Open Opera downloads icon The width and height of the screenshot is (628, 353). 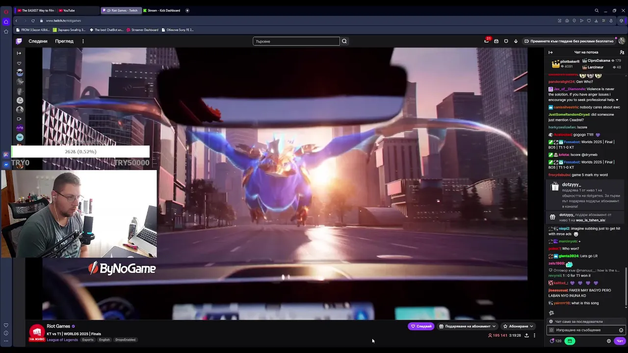point(596,21)
